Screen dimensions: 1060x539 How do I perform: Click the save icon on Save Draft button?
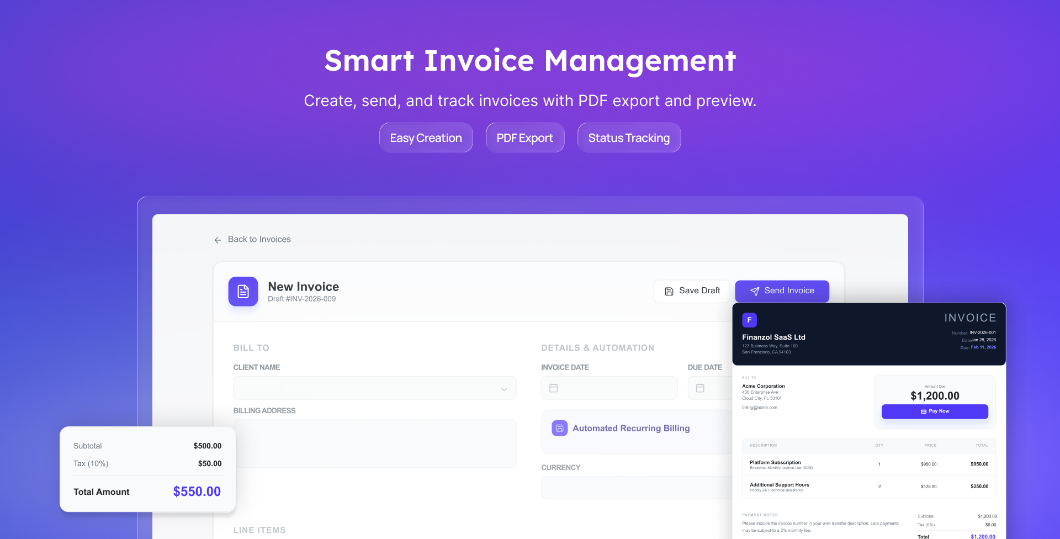(669, 290)
